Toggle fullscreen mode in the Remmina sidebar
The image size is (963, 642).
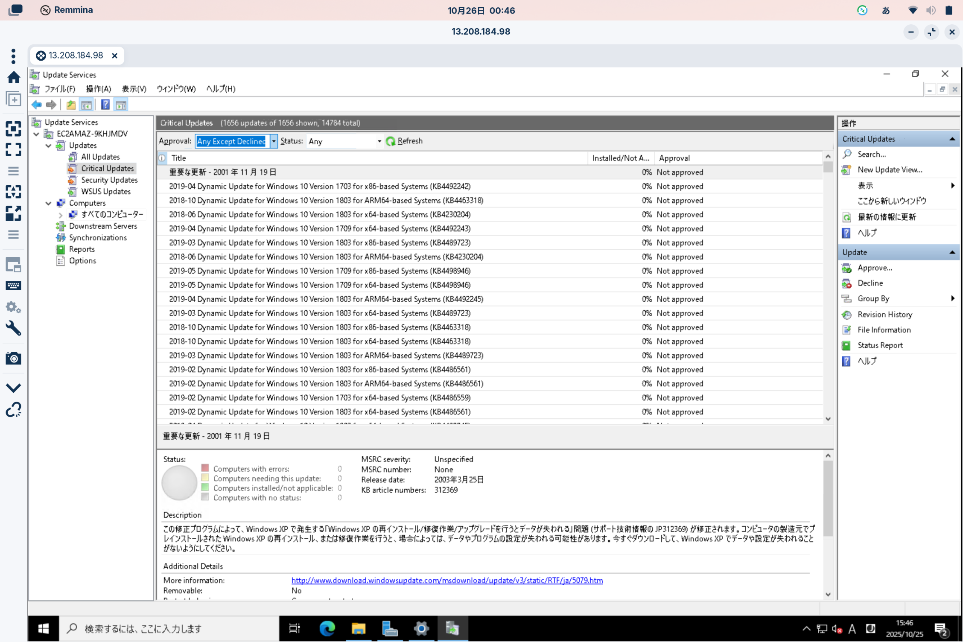click(14, 149)
